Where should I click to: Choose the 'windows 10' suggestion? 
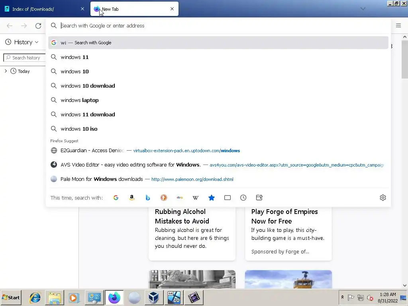coord(218,71)
